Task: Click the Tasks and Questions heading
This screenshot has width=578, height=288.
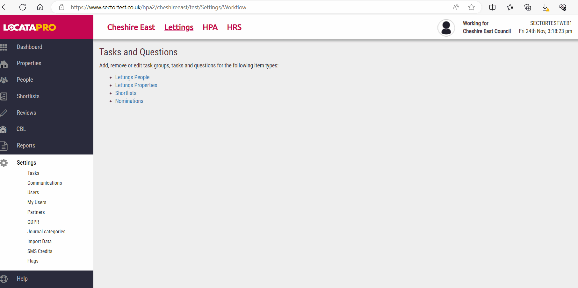Action: coord(138,52)
